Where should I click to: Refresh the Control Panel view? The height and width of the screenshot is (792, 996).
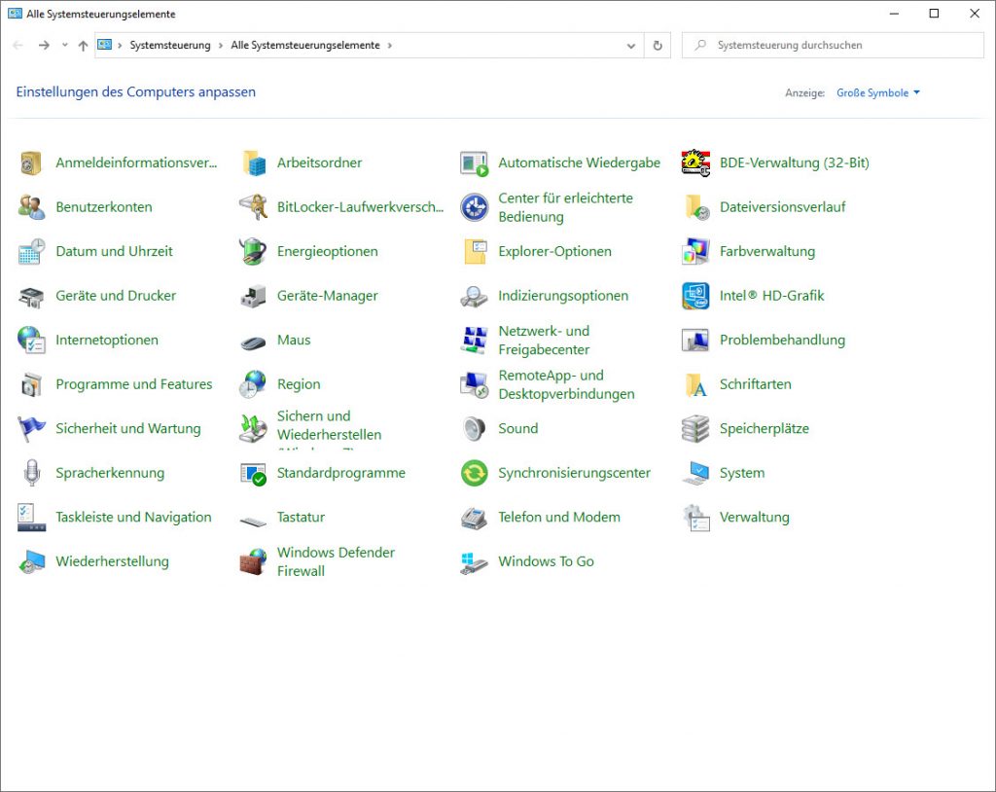(x=658, y=46)
